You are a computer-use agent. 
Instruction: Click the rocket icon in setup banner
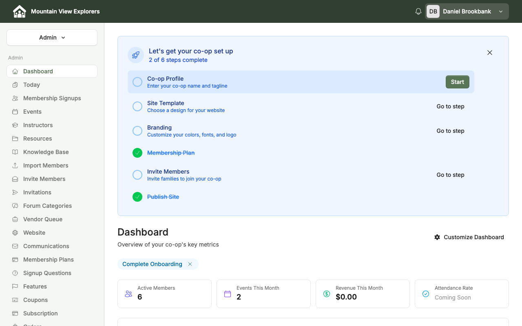pos(136,55)
